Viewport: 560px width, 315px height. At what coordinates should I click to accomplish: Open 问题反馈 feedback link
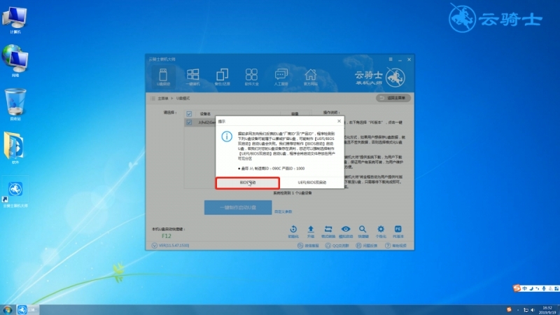(366, 246)
